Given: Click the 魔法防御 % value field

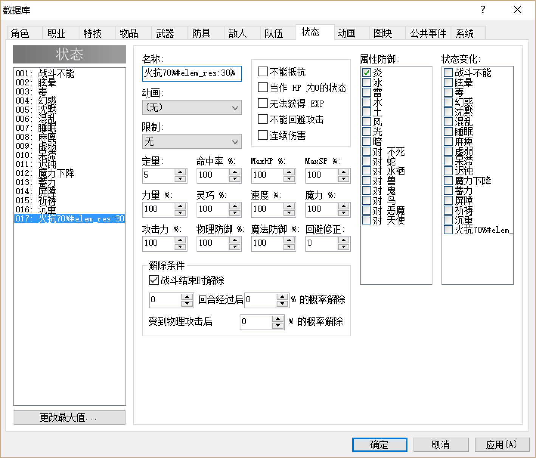Looking at the screenshot, I should point(268,243).
